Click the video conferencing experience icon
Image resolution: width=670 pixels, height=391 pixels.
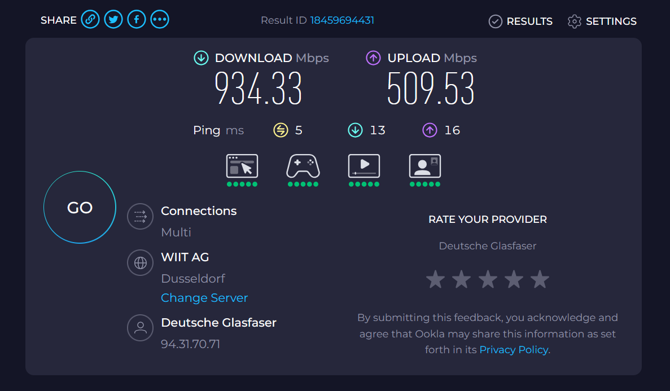point(424,166)
